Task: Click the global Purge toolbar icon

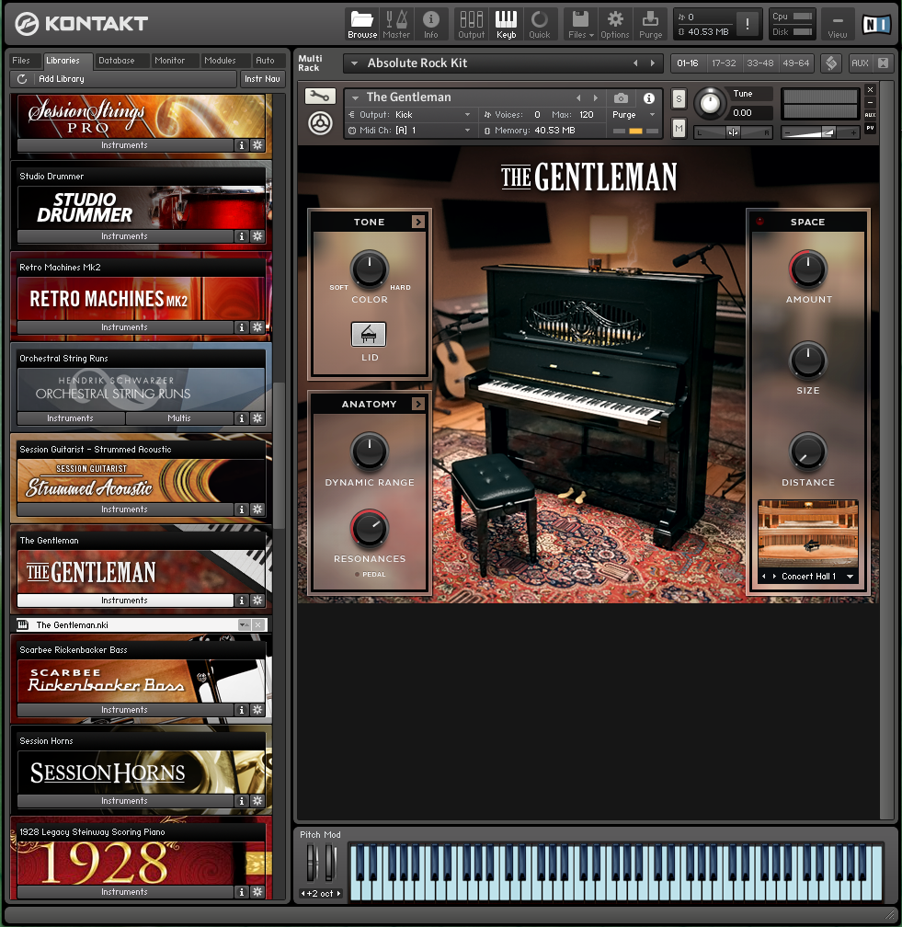Action: [650, 25]
